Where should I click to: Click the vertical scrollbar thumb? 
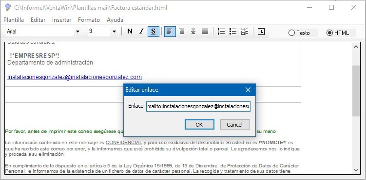coord(356,91)
